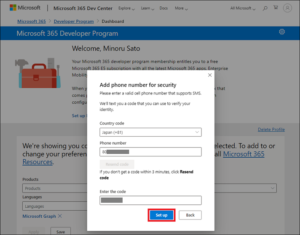This screenshot has height=235, width=300.
Task: Click the Microsoft logo
Action: [25, 8]
